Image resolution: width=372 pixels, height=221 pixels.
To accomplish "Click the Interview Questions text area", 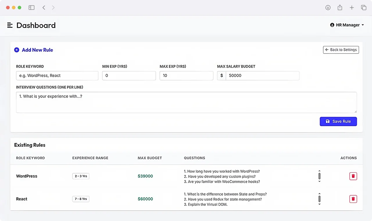I will [x=187, y=102].
